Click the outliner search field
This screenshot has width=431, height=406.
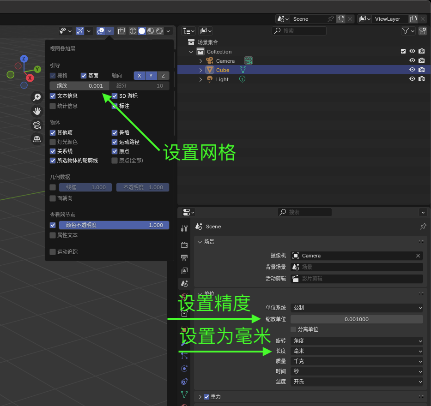tap(299, 31)
